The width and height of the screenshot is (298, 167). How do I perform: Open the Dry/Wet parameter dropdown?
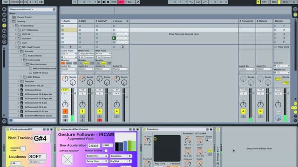coord(121,161)
